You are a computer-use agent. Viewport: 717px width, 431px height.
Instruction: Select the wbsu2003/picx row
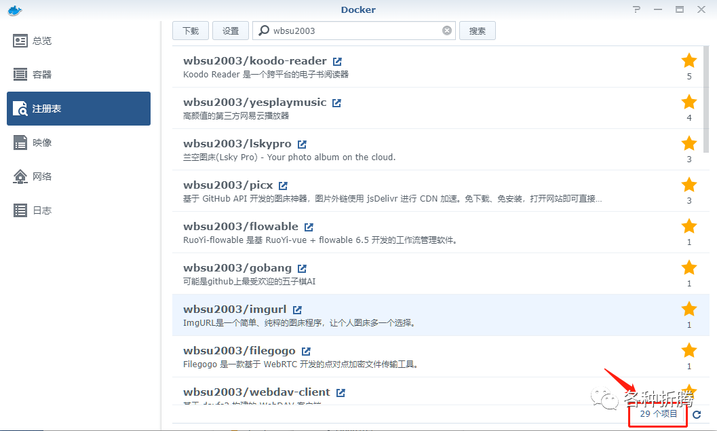coord(441,191)
